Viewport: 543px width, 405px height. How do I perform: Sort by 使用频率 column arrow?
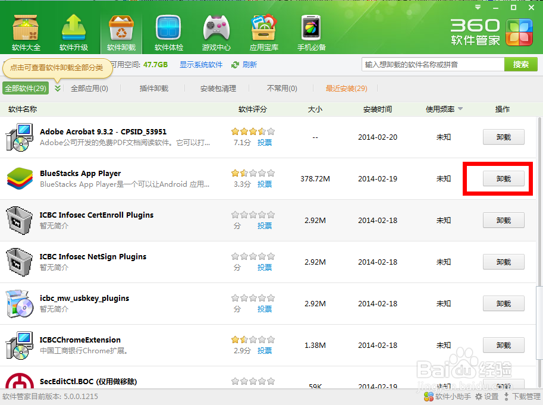[x=460, y=109]
